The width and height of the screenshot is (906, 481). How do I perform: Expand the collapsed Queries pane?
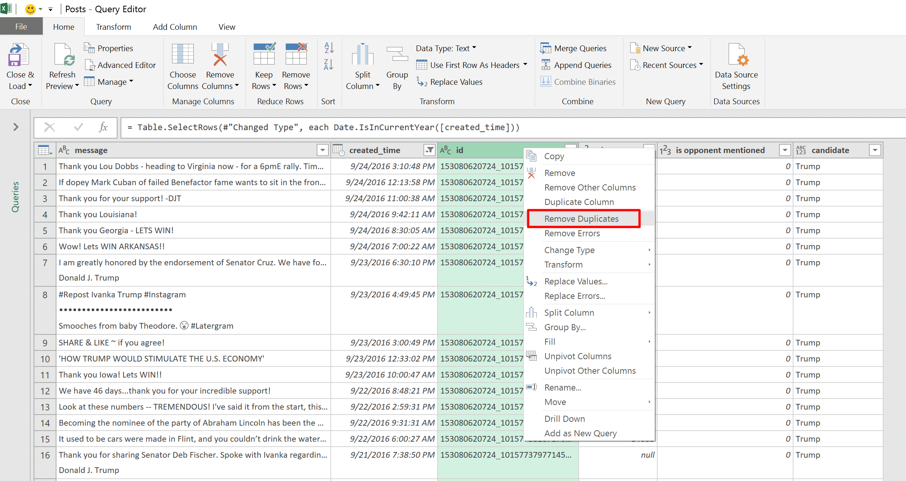(x=16, y=127)
